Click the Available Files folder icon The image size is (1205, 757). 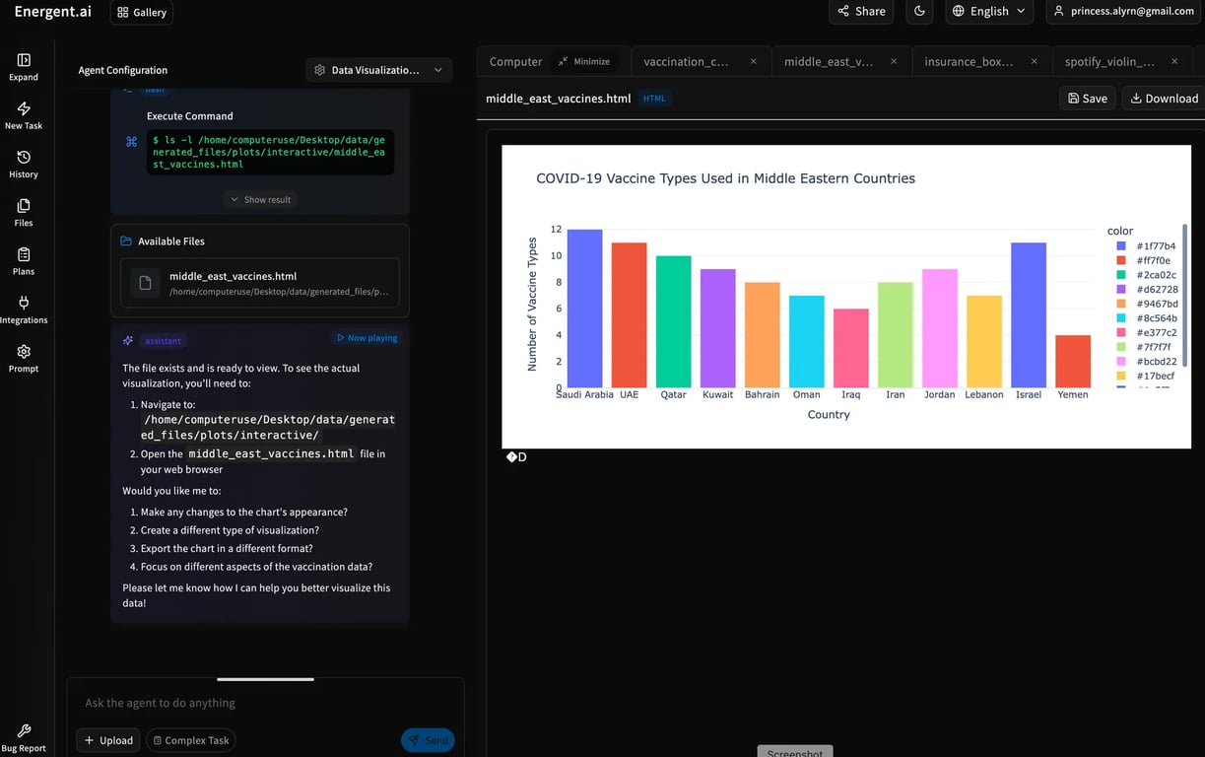pyautogui.click(x=126, y=241)
